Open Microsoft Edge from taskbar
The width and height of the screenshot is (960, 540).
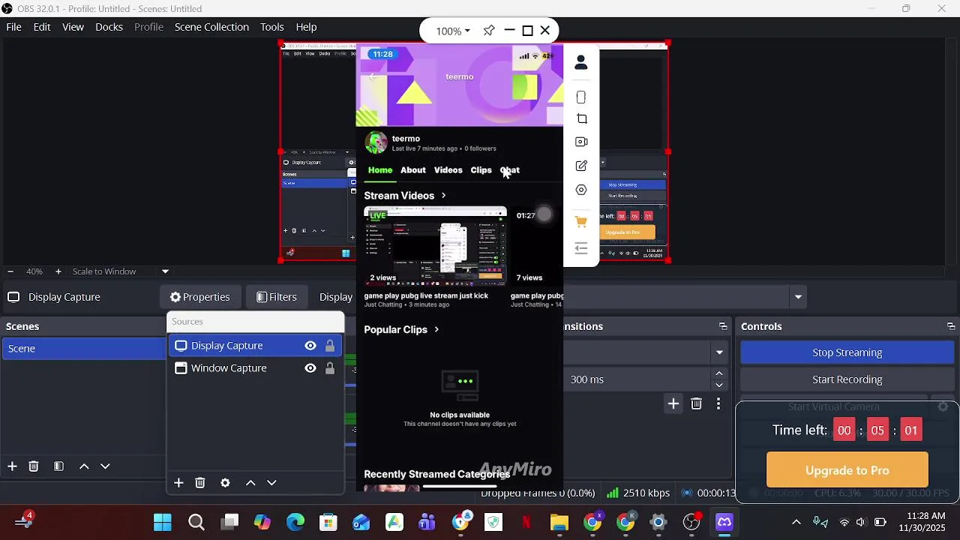295,522
